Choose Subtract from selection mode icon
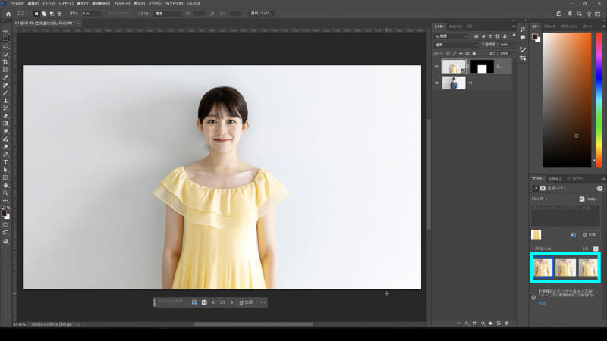Screen dimensions: 607x341 click(52, 14)
